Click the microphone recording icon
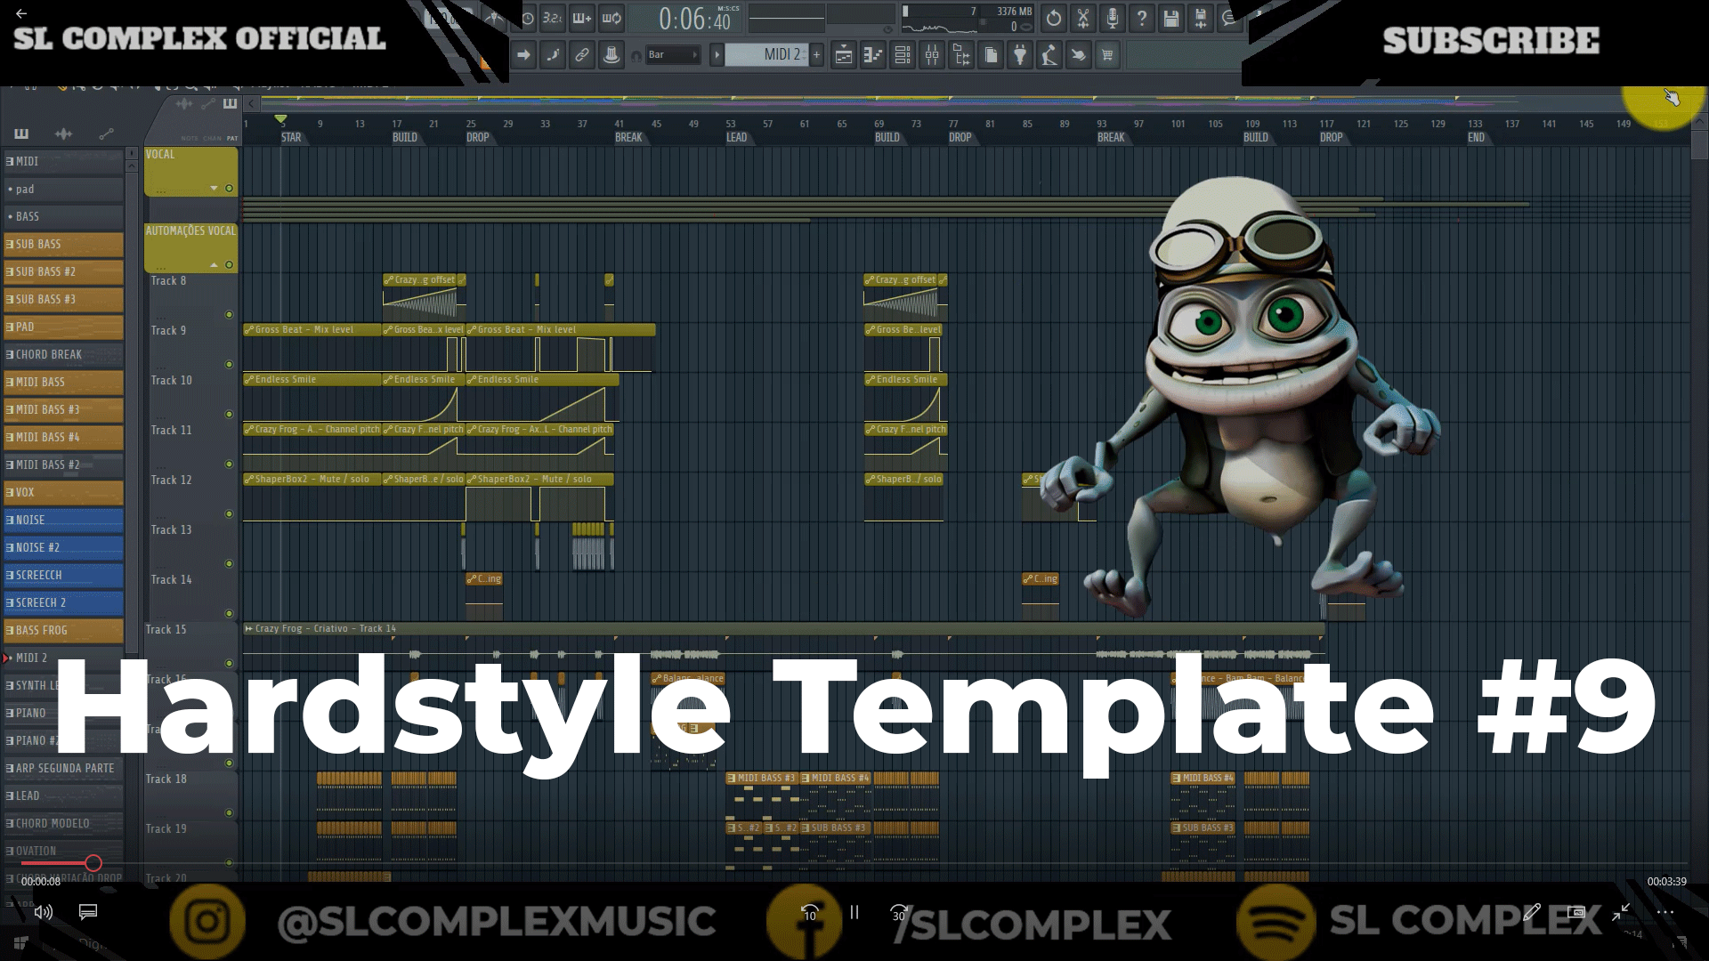Screen dimensions: 1709x961 (x=1111, y=19)
